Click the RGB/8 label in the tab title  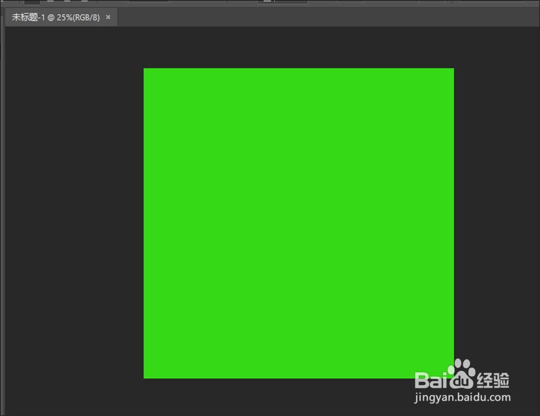(86, 17)
